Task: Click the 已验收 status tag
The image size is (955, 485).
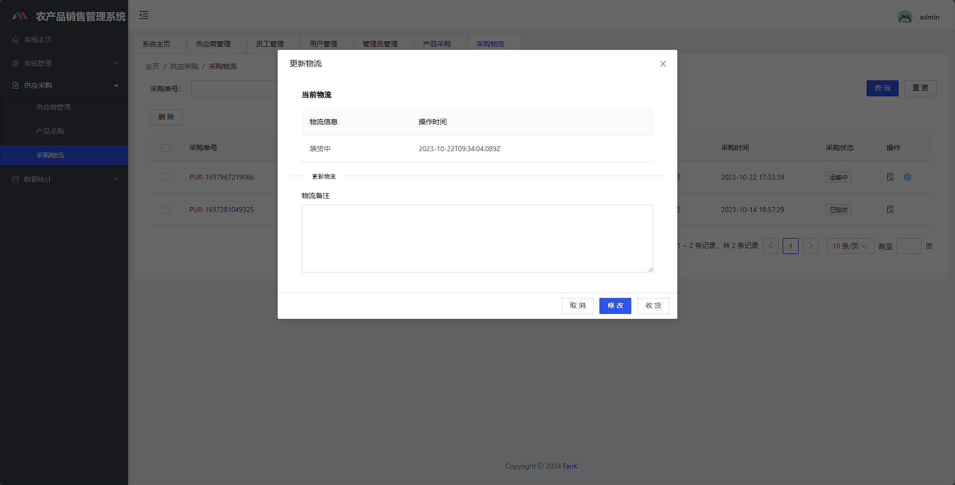Action: (839, 210)
